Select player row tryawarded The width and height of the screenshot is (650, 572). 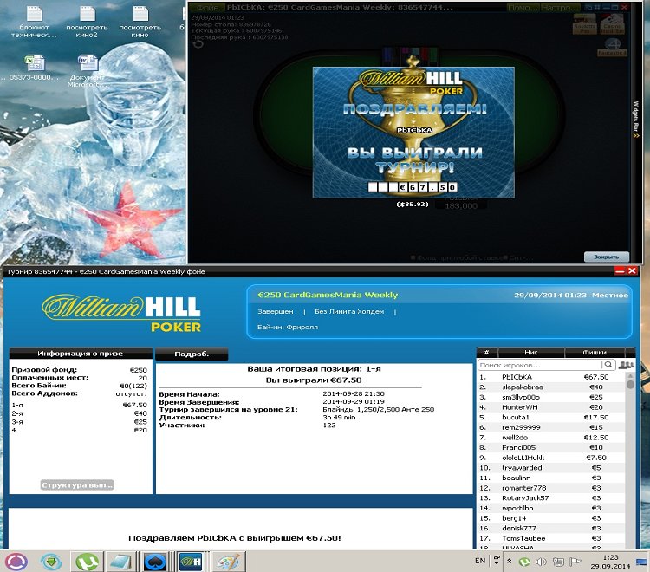click(x=550, y=468)
